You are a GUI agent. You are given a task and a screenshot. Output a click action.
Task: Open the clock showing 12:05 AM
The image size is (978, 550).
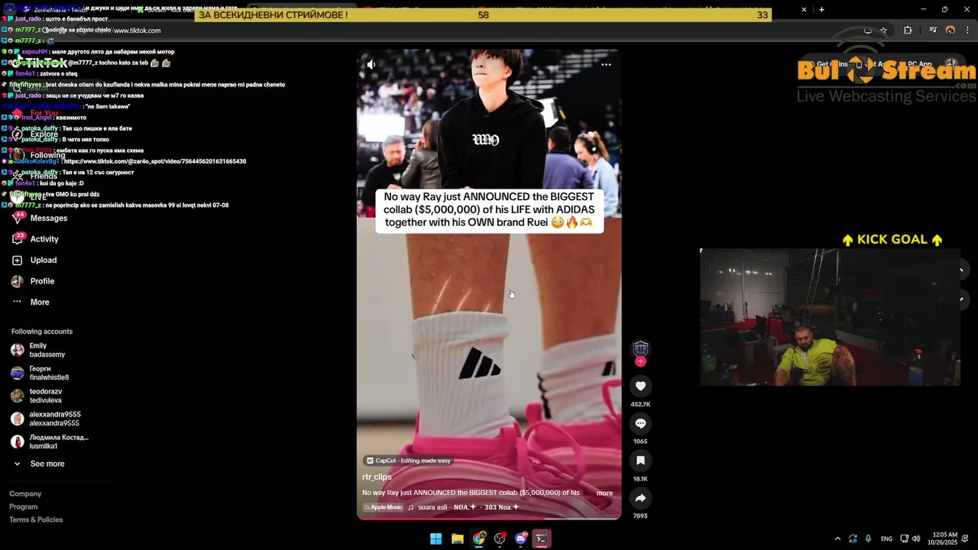tap(942, 539)
